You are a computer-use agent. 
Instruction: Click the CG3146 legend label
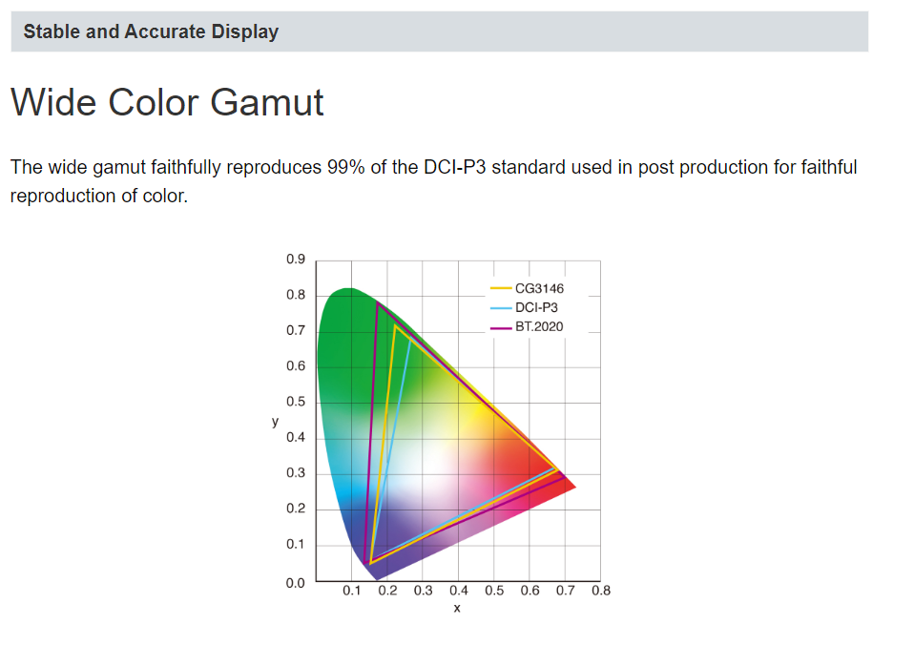[x=539, y=289]
